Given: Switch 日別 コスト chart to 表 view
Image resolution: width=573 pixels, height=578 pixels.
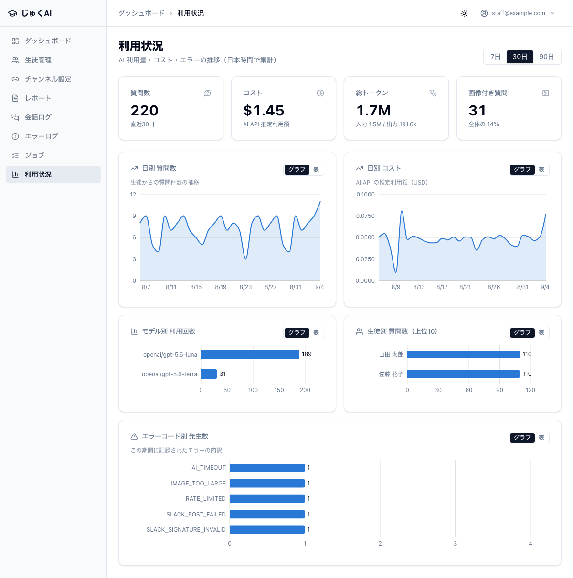Looking at the screenshot, I should tap(541, 170).
